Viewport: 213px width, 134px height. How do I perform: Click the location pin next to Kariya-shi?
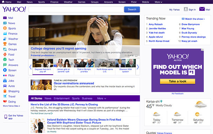coord(162,101)
